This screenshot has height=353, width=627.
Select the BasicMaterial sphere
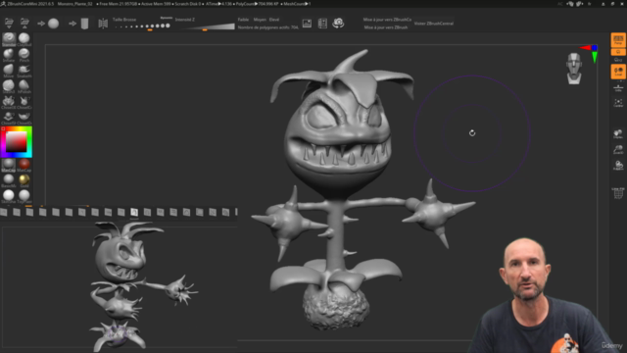point(9,180)
